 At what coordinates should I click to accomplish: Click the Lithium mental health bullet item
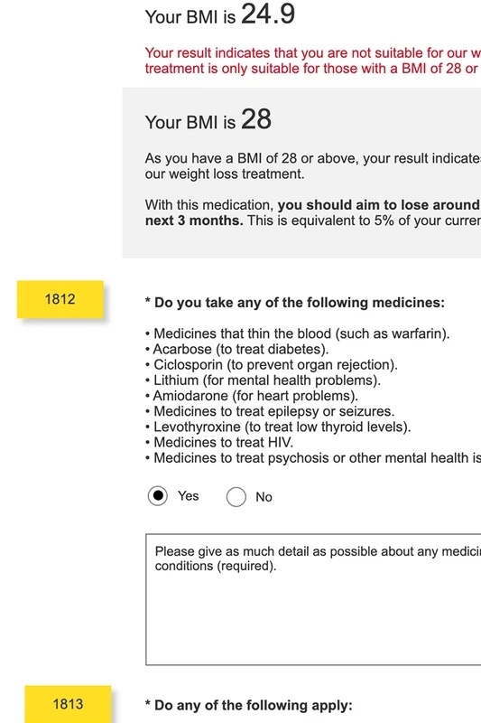(x=263, y=380)
